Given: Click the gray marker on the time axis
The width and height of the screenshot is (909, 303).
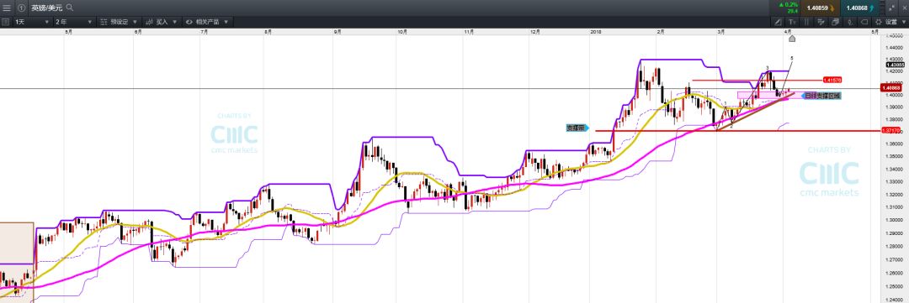Looking at the screenshot, I should (x=792, y=38).
